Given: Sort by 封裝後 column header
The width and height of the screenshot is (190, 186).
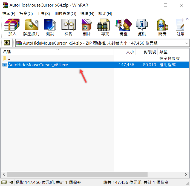Looking at the screenshot, I should [146, 52].
